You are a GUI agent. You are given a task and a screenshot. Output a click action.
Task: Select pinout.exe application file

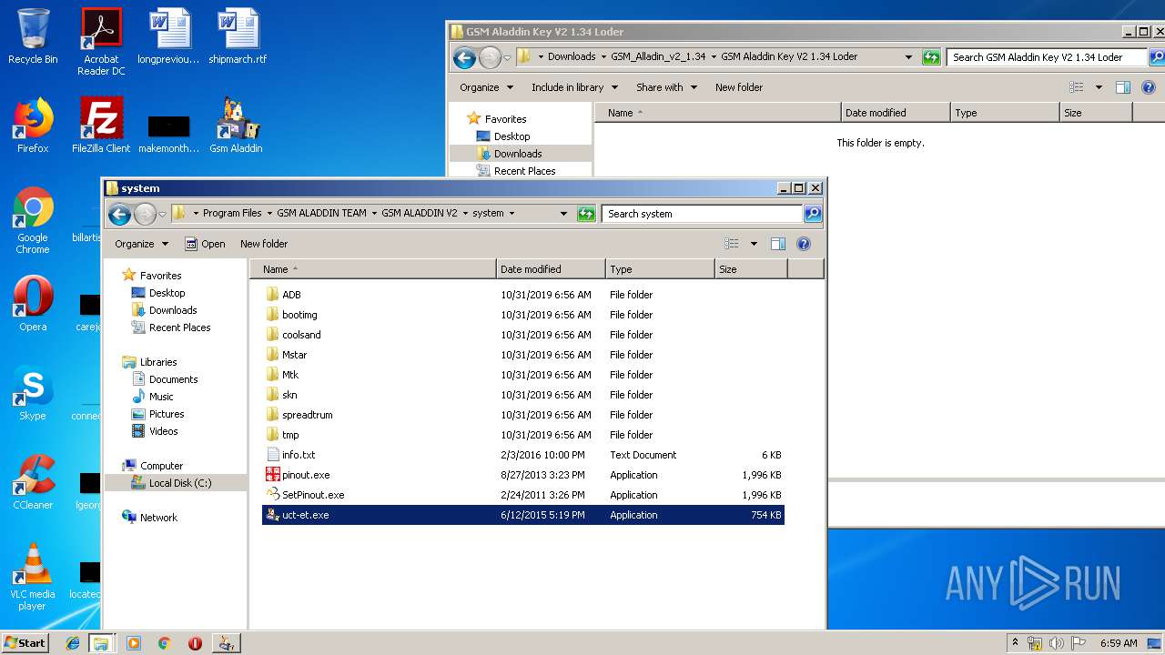click(523, 475)
